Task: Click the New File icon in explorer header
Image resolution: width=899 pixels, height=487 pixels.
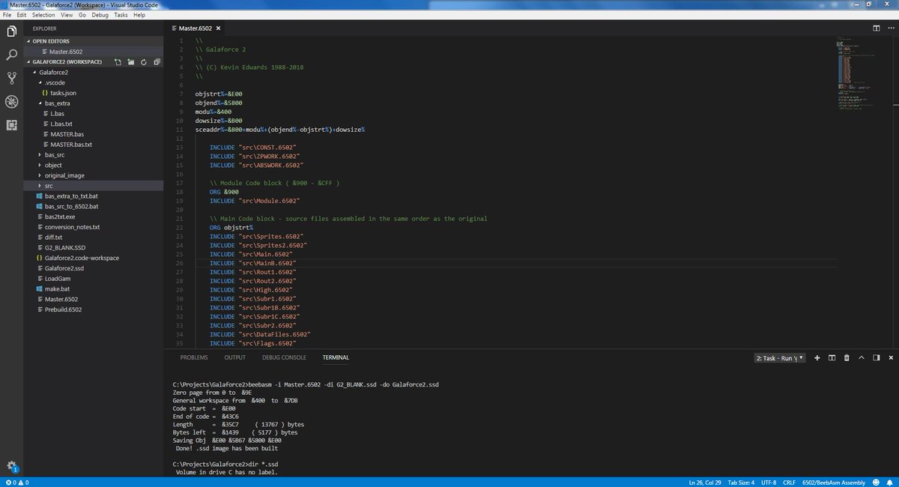Action: coord(118,62)
